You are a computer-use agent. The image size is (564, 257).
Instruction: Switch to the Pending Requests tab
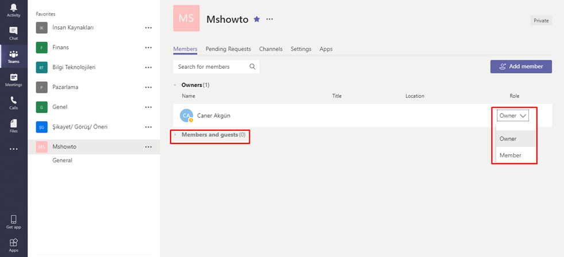tap(228, 49)
